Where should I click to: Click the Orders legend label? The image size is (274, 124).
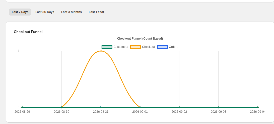(x=174, y=47)
